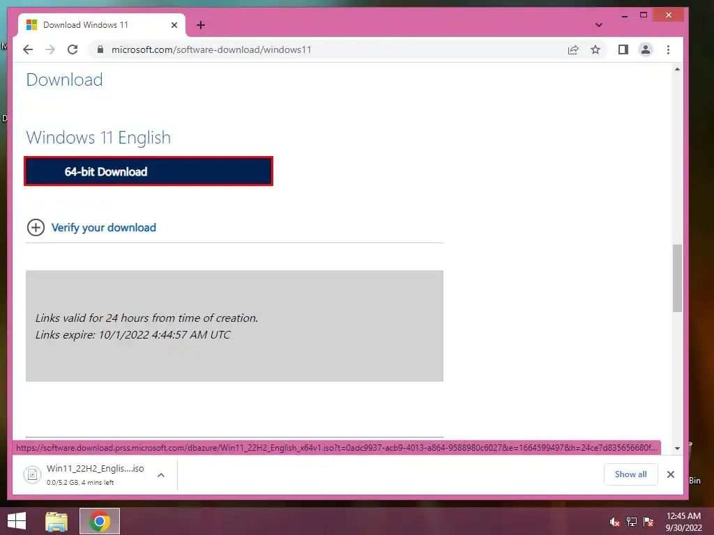Open the Chrome side panel icon
The image size is (714, 535).
click(x=623, y=49)
